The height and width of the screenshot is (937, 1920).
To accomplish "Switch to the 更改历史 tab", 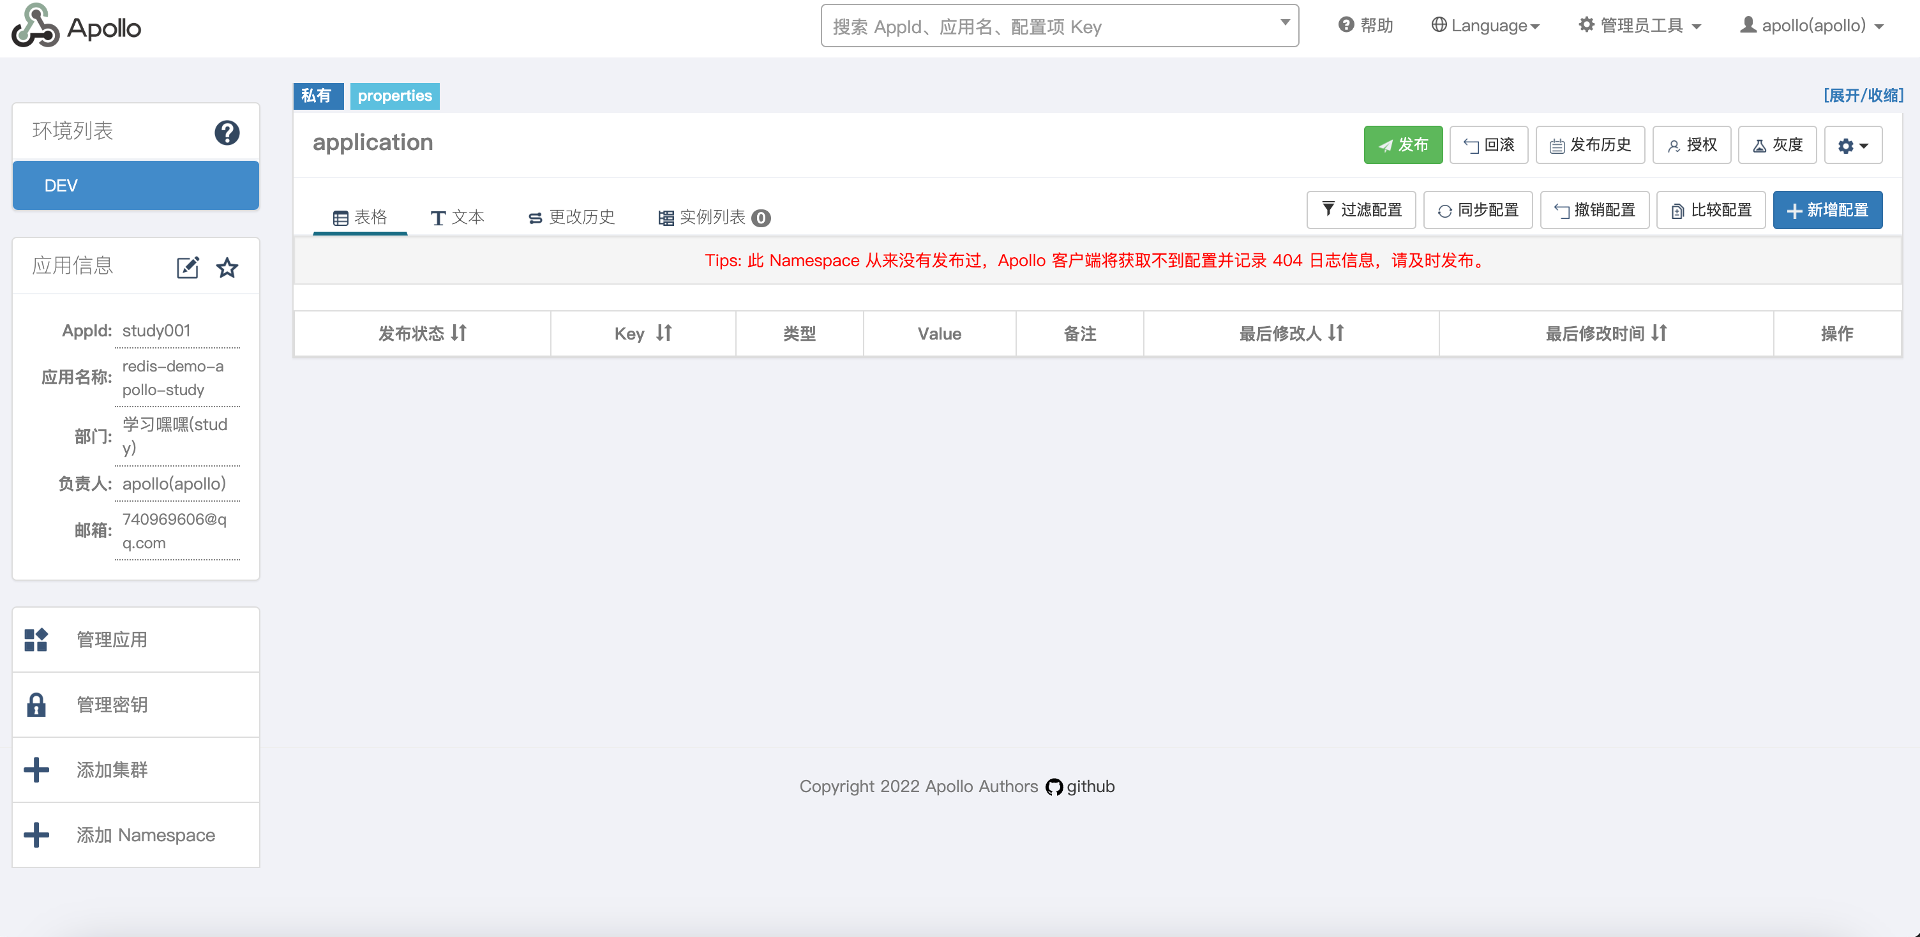I will coord(572,217).
